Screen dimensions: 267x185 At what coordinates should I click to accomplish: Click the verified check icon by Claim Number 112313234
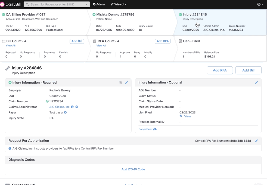[x=47, y=101]
